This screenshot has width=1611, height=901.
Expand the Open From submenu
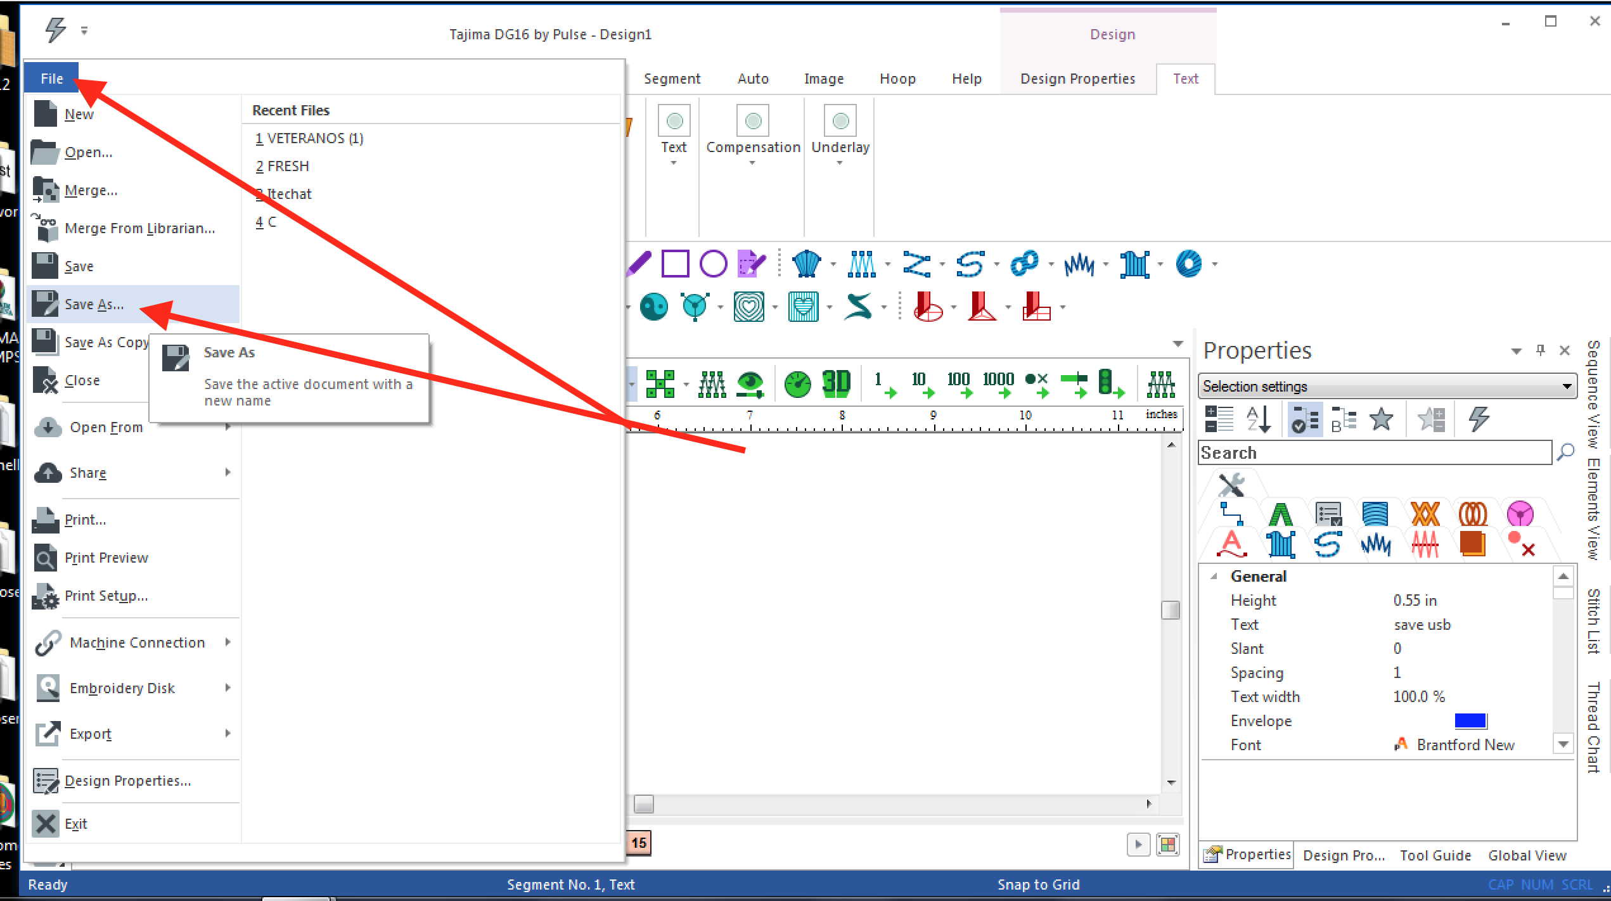[133, 427]
